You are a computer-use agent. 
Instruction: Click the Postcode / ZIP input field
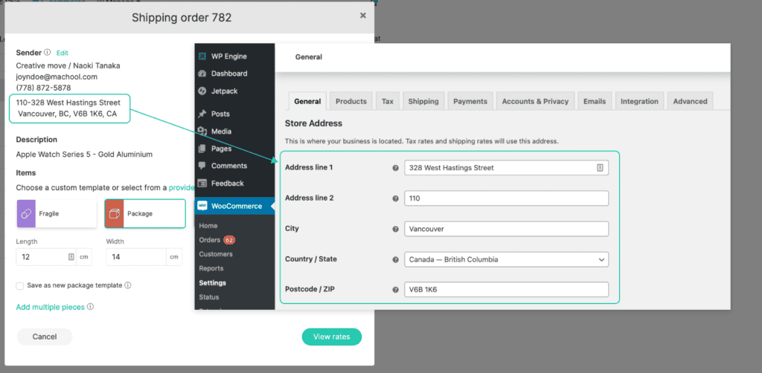pos(506,290)
